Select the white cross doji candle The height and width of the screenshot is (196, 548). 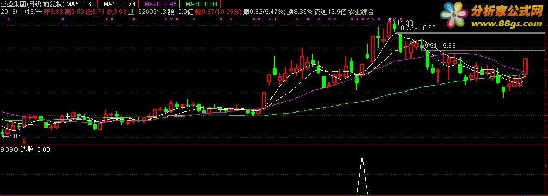[x=67, y=116]
